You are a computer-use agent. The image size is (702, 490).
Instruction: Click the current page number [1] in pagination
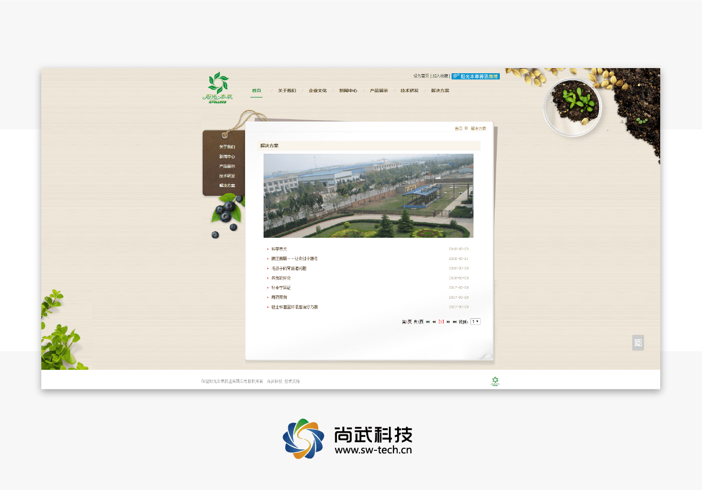(441, 322)
